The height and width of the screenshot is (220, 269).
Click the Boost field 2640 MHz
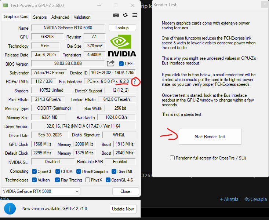(x=124, y=153)
